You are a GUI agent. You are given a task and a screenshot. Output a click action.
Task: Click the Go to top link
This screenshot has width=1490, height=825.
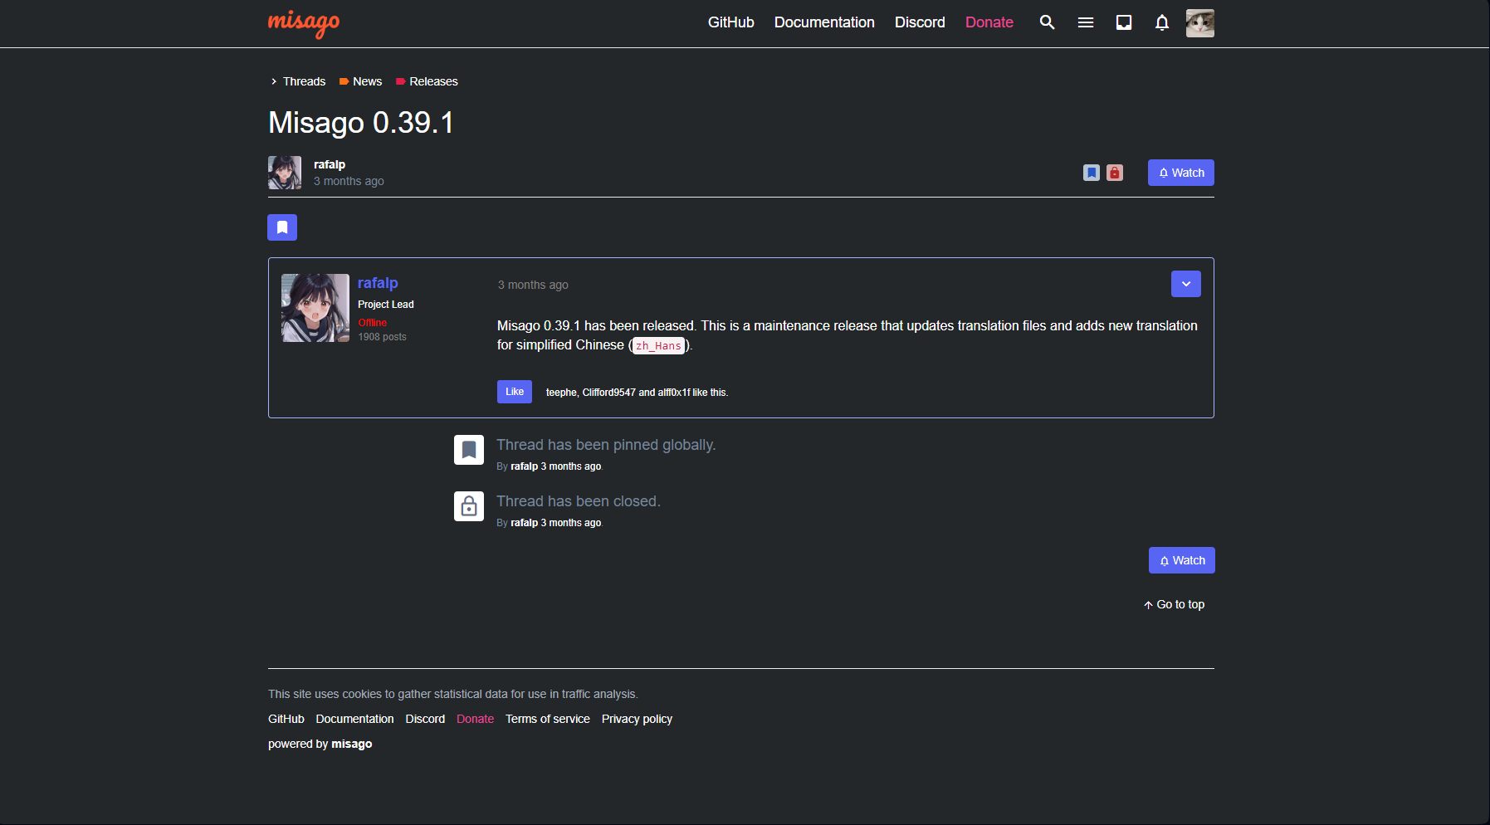[1175, 604]
